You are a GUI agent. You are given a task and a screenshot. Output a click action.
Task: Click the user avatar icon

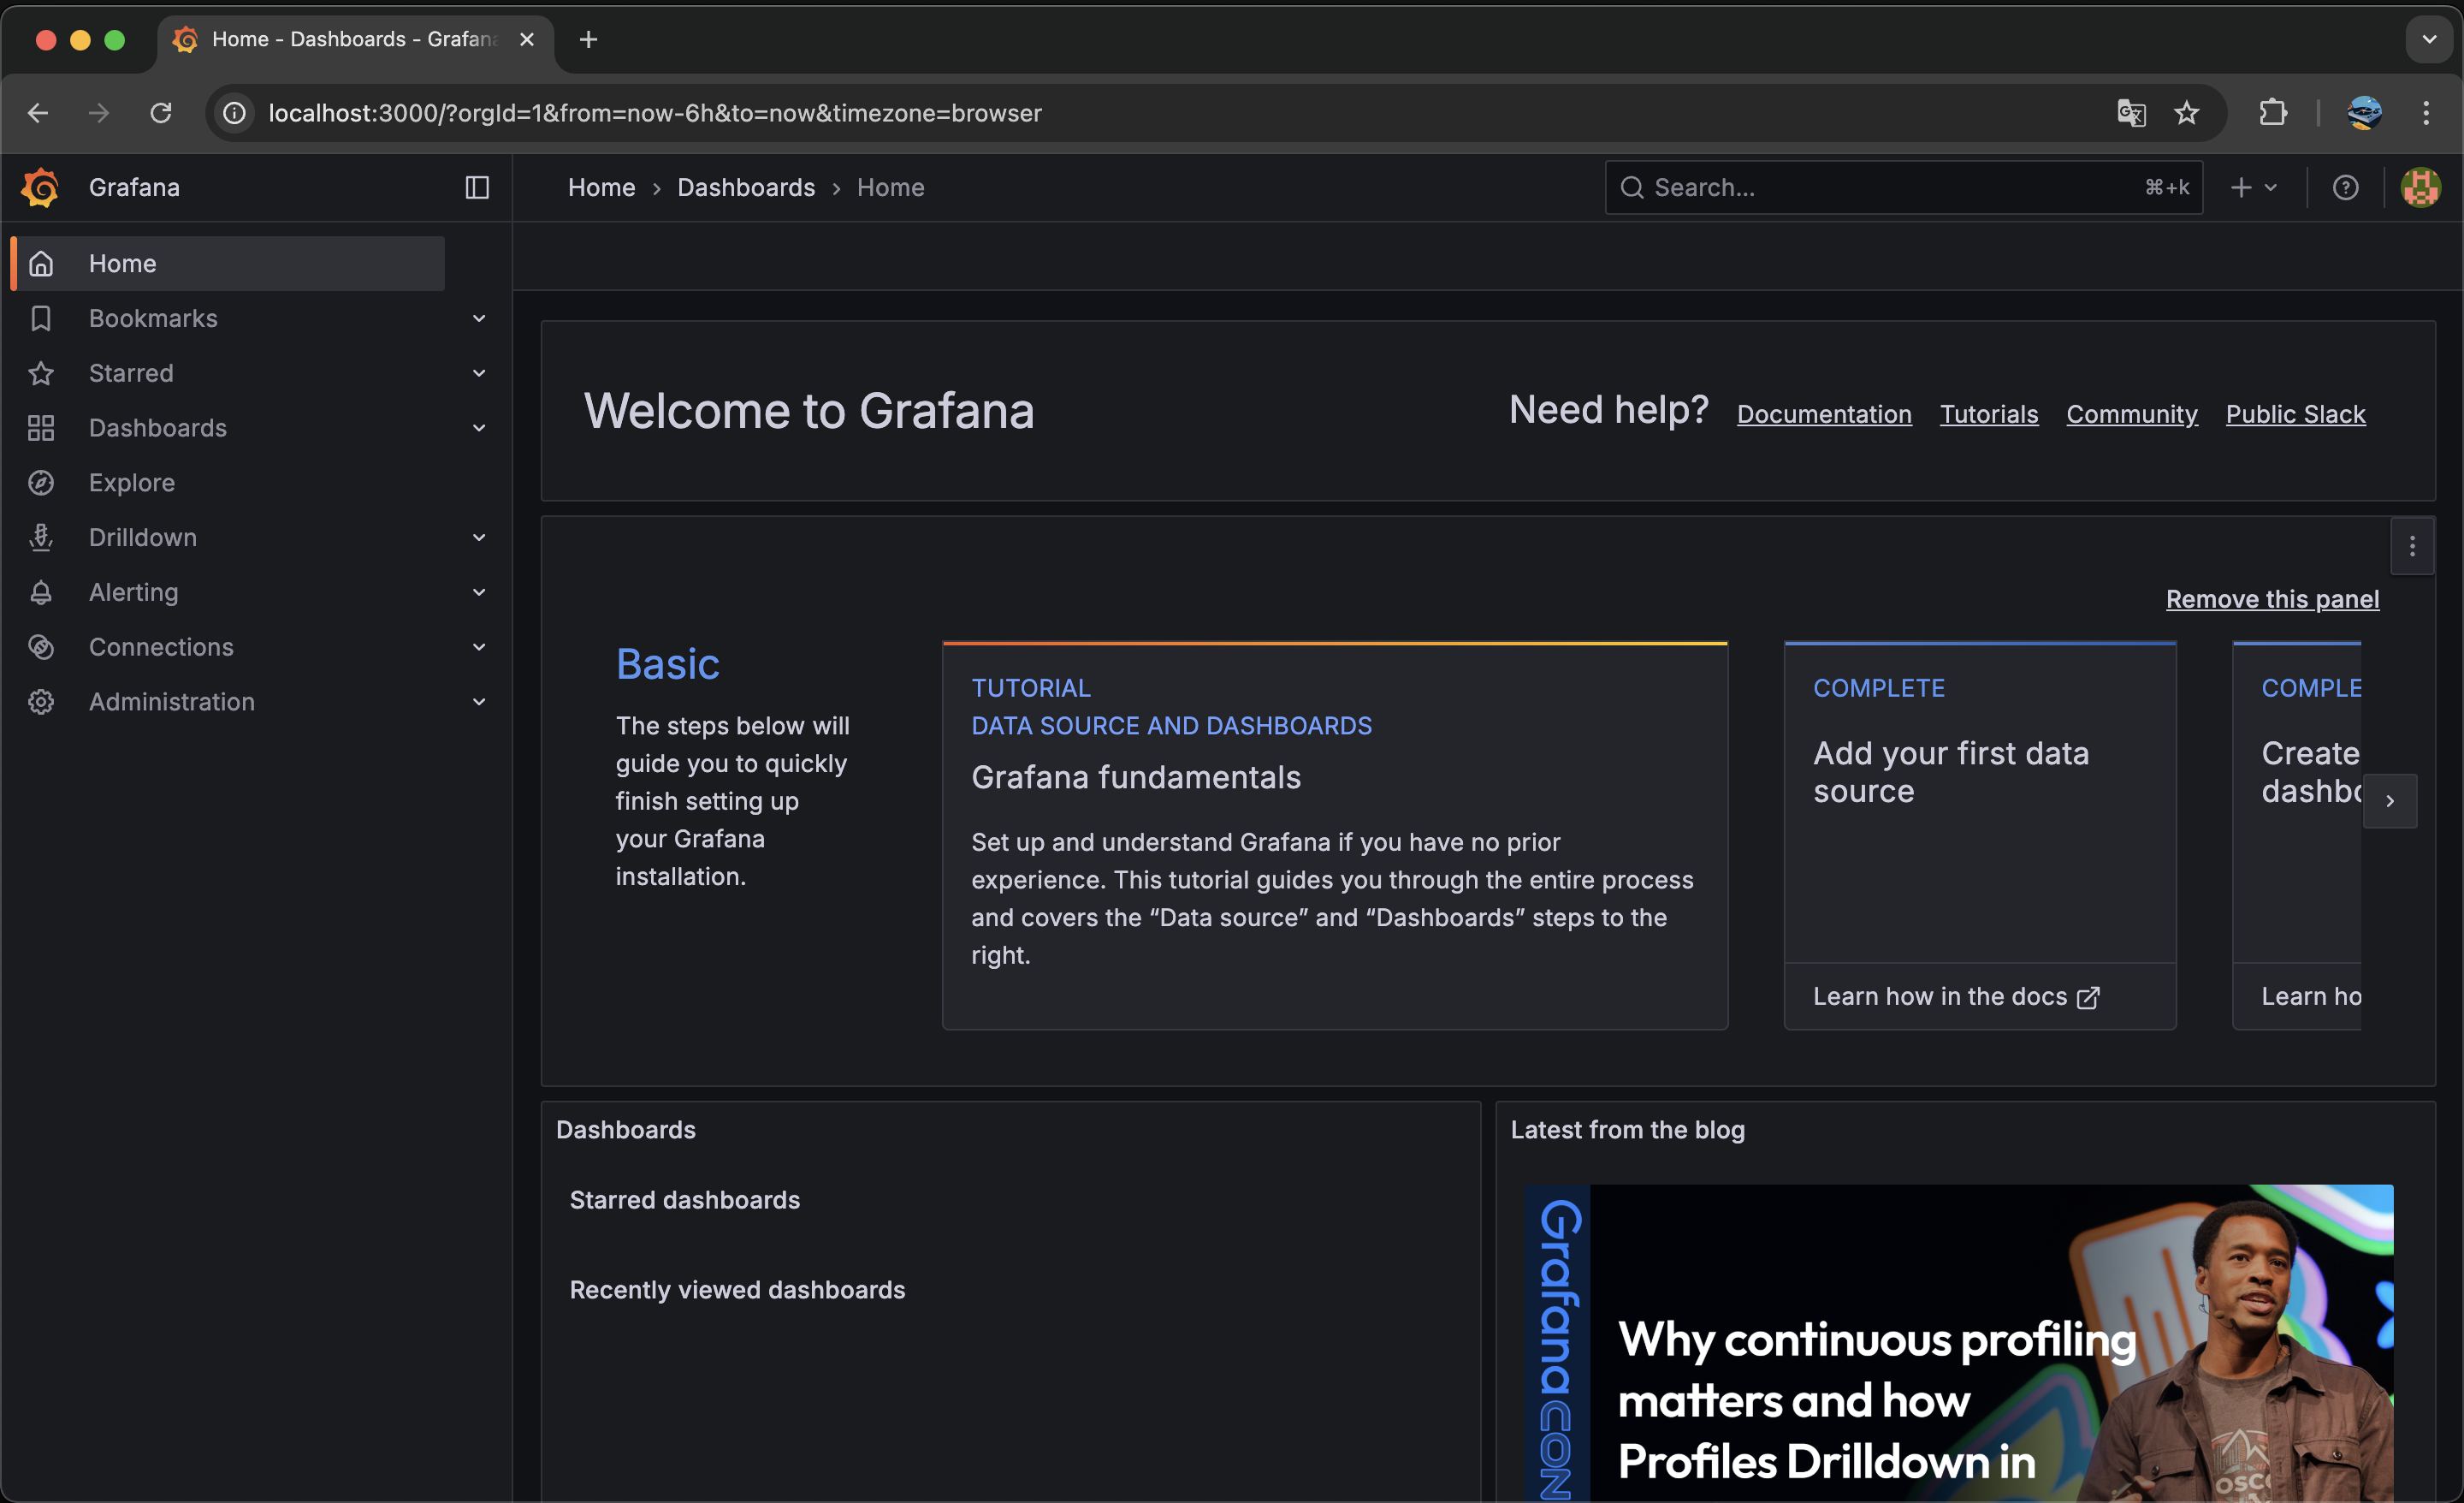click(2420, 187)
